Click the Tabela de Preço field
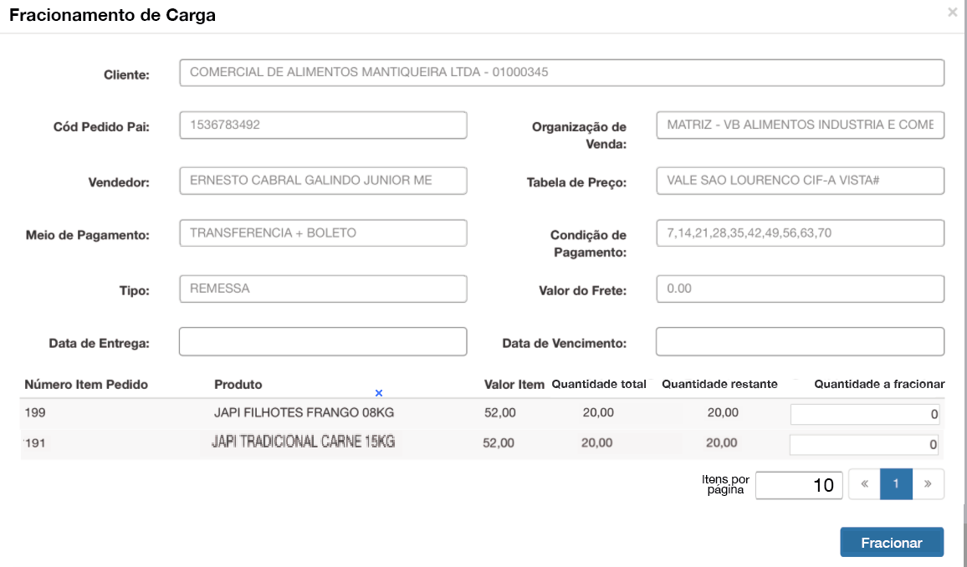The height and width of the screenshot is (567, 967). tap(800, 181)
